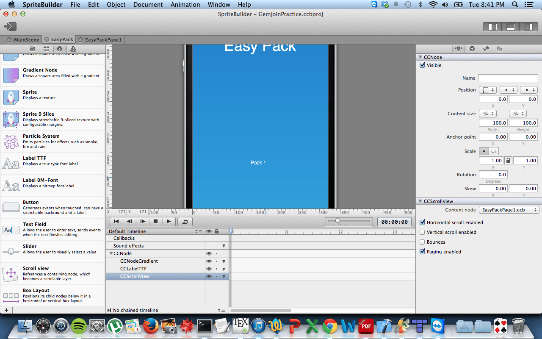
Task: Open the Tileless Editor grid tab
Action: [x=46, y=49]
